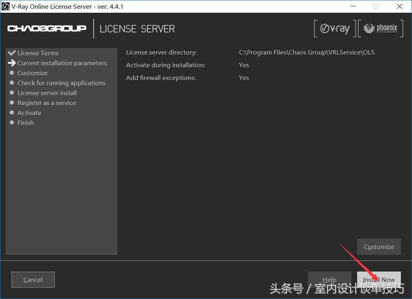Click the License server directory path text
412x299 pixels.
pyautogui.click(x=307, y=52)
